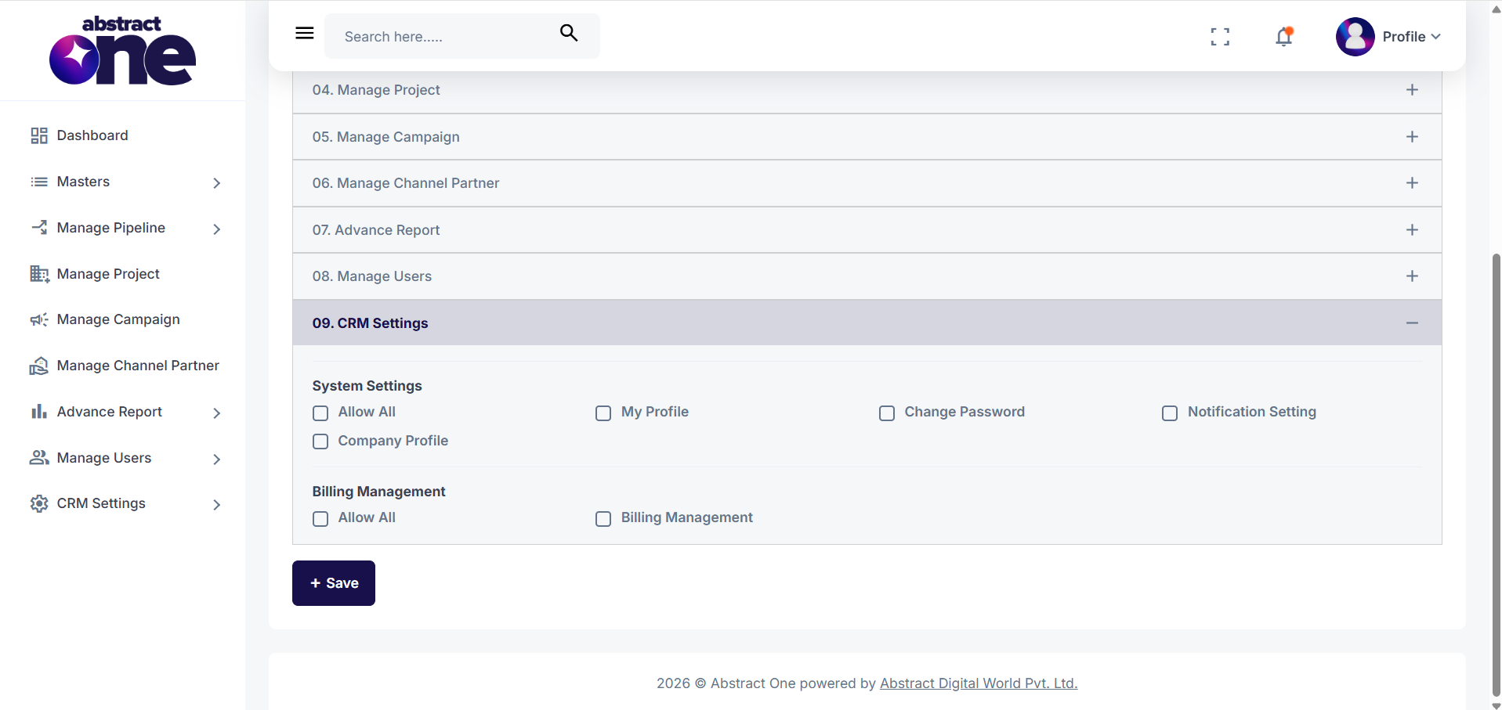Expand 08. Manage Users plus icon
1502x710 pixels.
pos(1412,276)
